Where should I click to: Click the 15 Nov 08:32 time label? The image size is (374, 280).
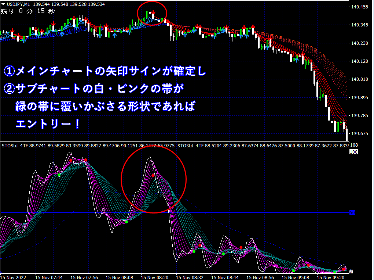(x=190, y=277)
